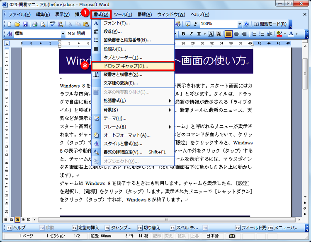This screenshot has width=311, height=242.
Task: Toggle Italic formatting
Action: click(191, 34)
